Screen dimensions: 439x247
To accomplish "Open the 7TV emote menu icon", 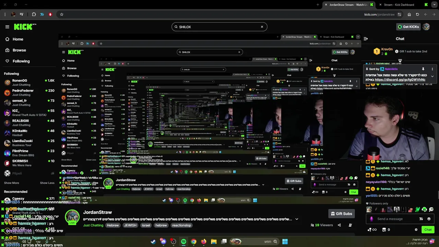I will tap(421, 219).
